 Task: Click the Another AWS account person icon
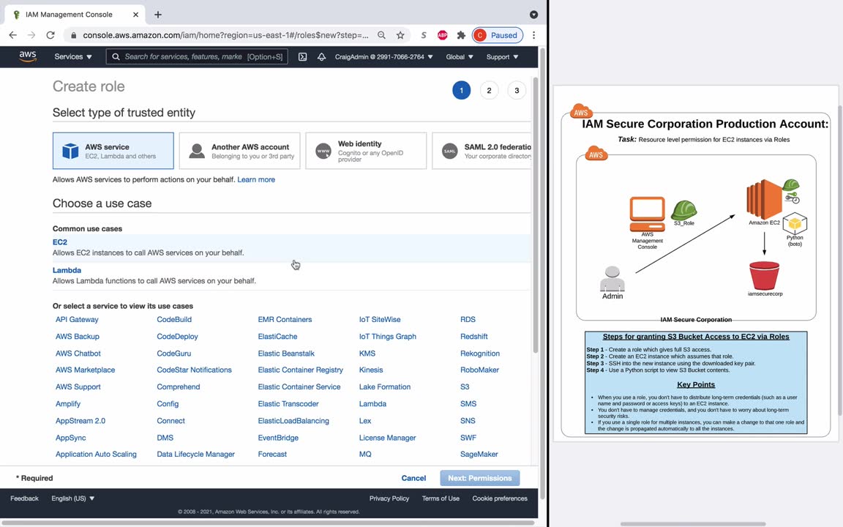[197, 151]
